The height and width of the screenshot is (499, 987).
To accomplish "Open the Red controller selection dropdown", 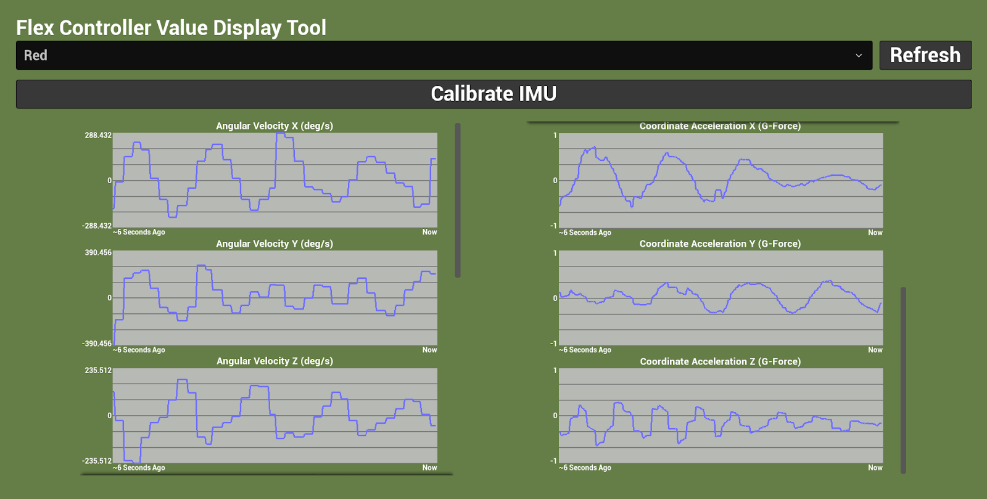I will click(x=443, y=56).
